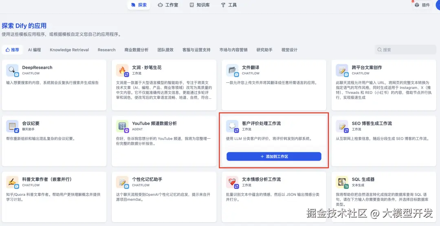This screenshot has height=226, width=440.
Task: Select the Research category
Action: point(107,50)
